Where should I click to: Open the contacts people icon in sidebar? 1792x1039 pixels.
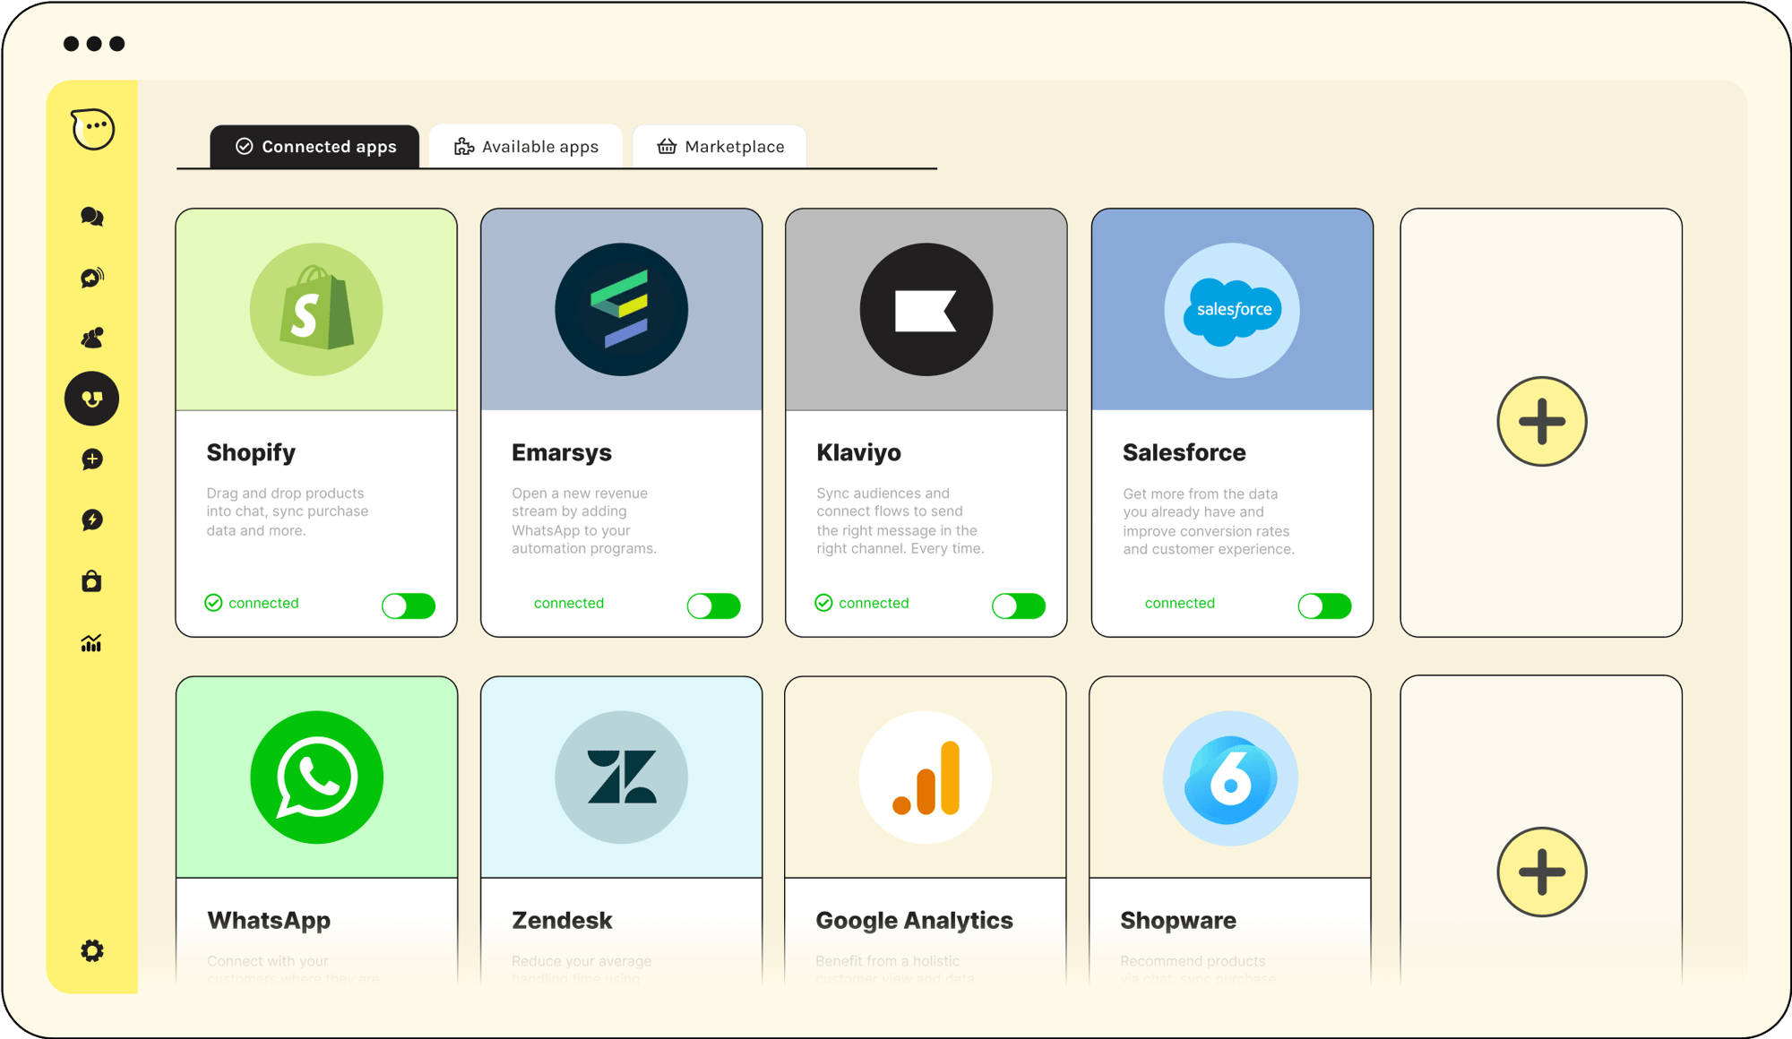tap(91, 338)
